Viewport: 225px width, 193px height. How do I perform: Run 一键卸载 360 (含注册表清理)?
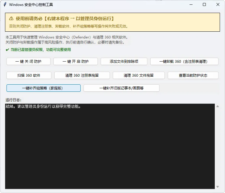pos(184,61)
